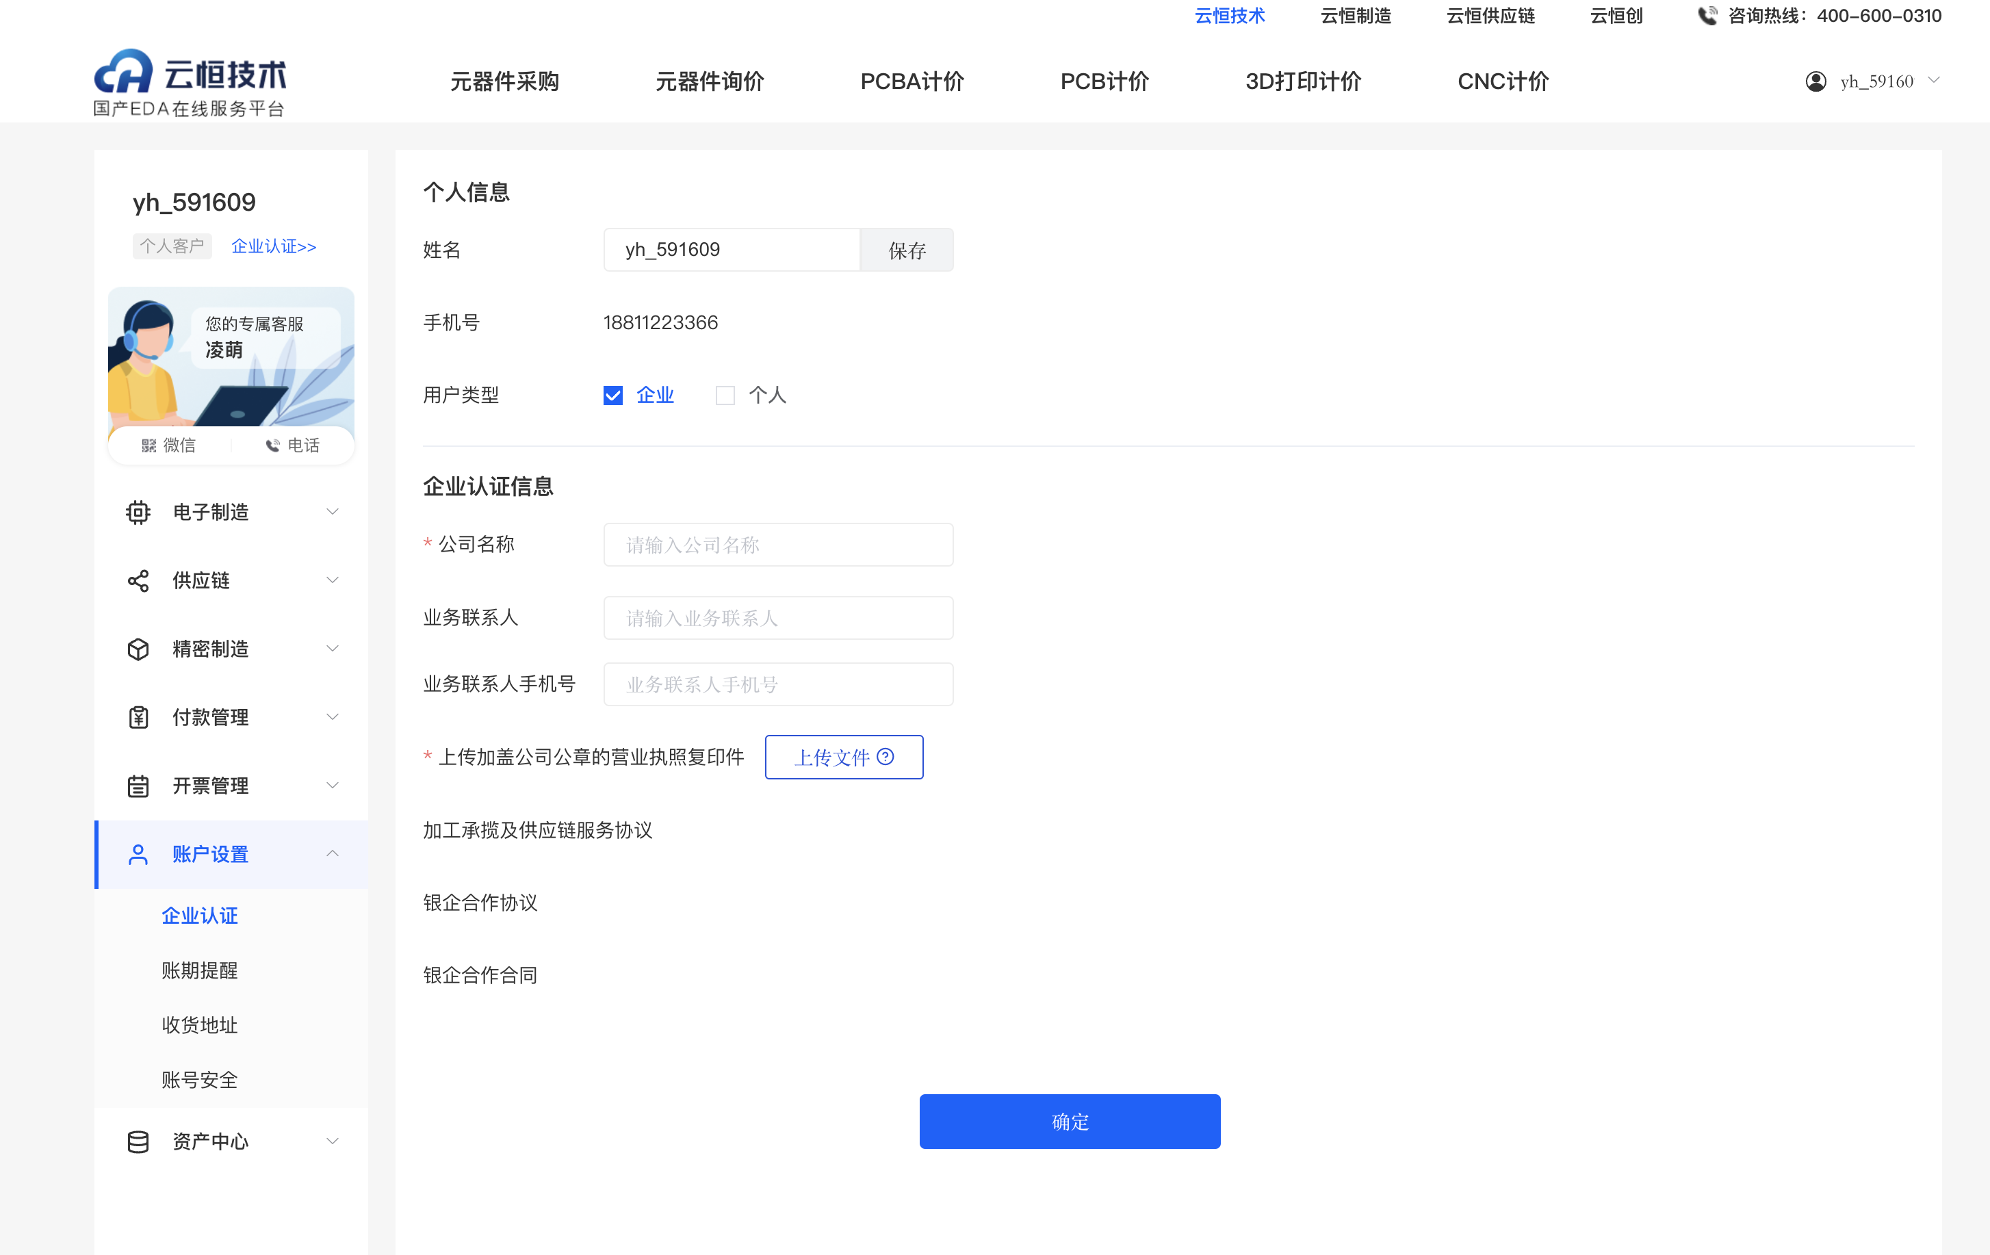
Task: Click the 业务联系人 input field
Action: pyautogui.click(x=779, y=618)
